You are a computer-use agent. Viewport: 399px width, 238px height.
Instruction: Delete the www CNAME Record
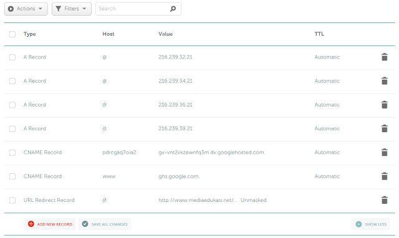click(384, 176)
